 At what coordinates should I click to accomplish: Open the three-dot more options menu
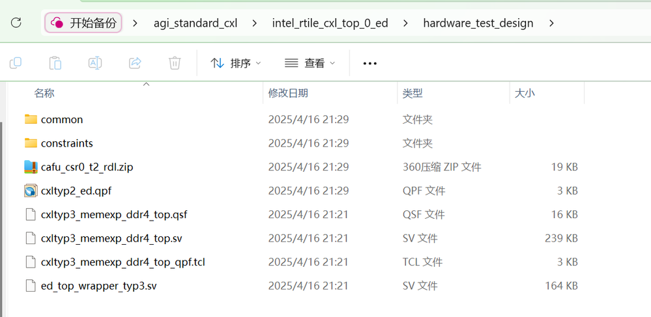pyautogui.click(x=370, y=63)
